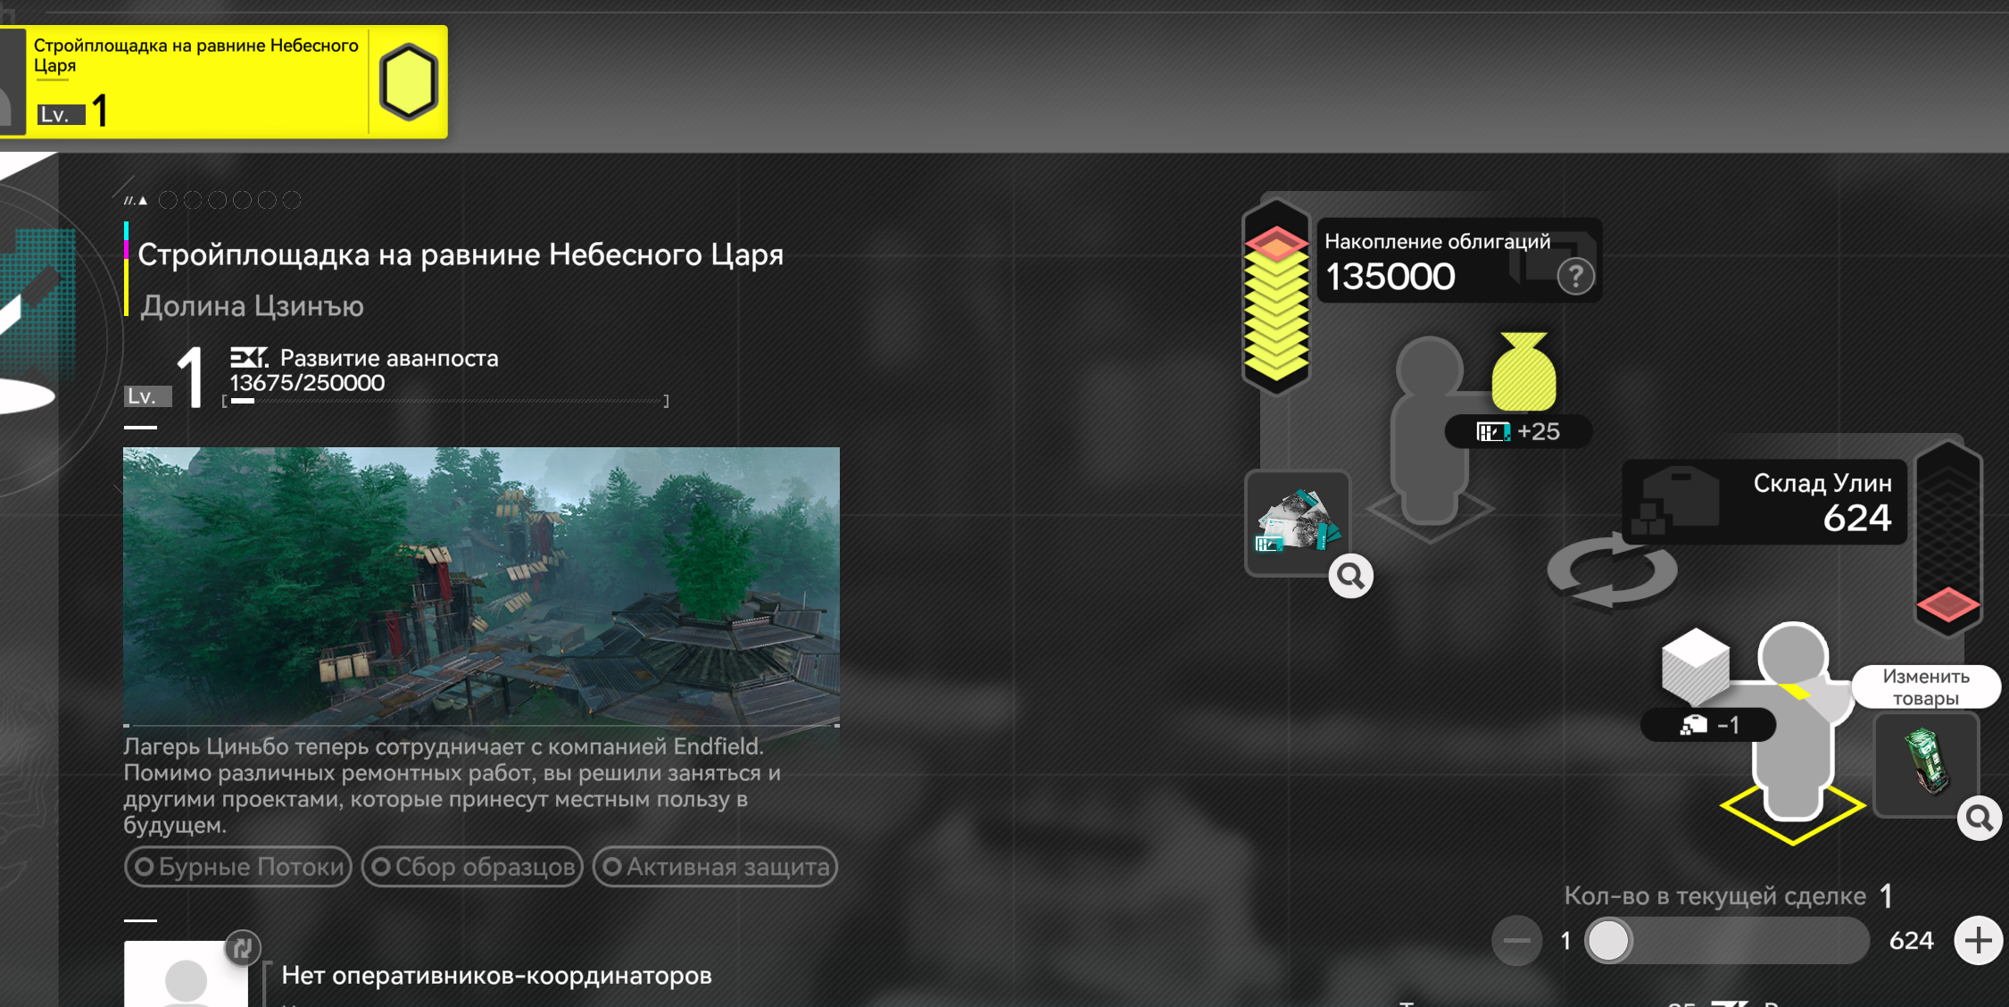Image resolution: width=2009 pixels, height=1007 pixels.
Task: Increase trade quantity with plus button
Action: tap(1978, 940)
